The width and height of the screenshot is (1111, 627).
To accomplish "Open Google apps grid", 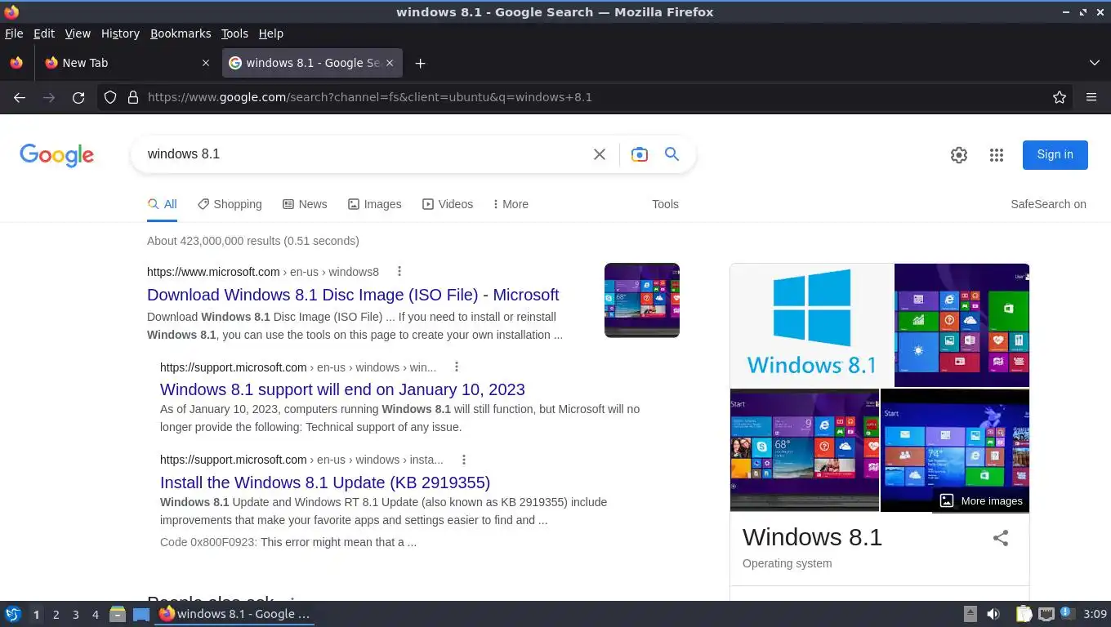I will click(x=997, y=155).
